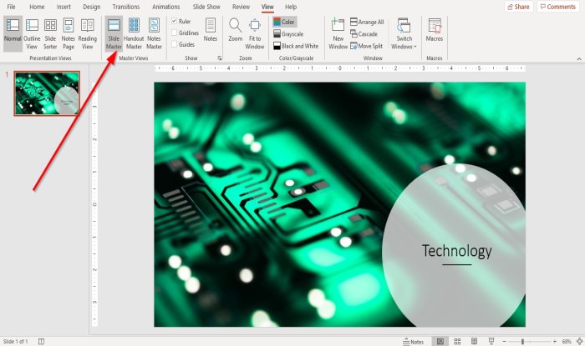The height and width of the screenshot is (346, 585).
Task: Select the View tab
Action: click(x=267, y=7)
